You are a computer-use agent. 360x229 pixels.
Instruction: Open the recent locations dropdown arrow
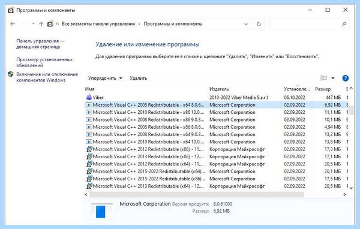point(33,24)
